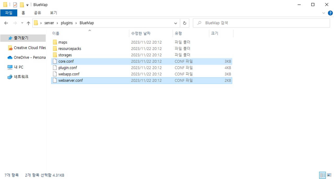
Task: Navigate to server in the breadcrumb
Action: click(x=49, y=23)
